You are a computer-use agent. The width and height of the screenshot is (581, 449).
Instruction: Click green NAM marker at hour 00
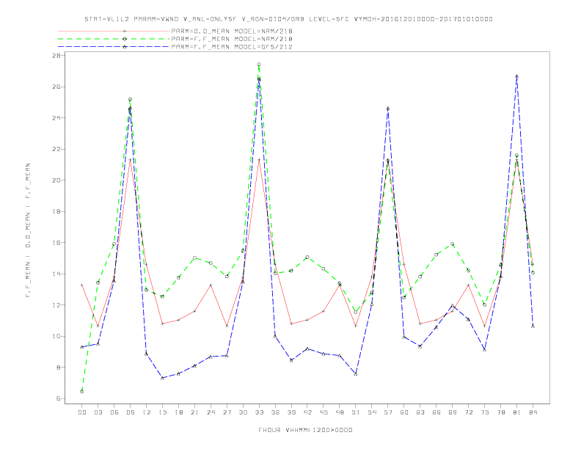point(82,391)
